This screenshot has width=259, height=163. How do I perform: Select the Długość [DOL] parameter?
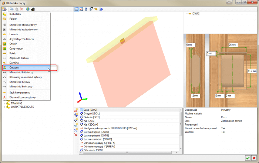click(x=129, y=114)
